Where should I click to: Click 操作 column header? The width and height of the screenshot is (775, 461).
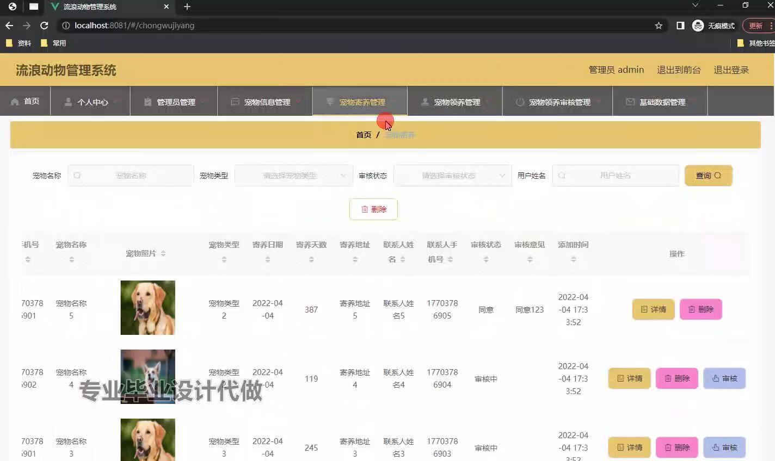(677, 254)
